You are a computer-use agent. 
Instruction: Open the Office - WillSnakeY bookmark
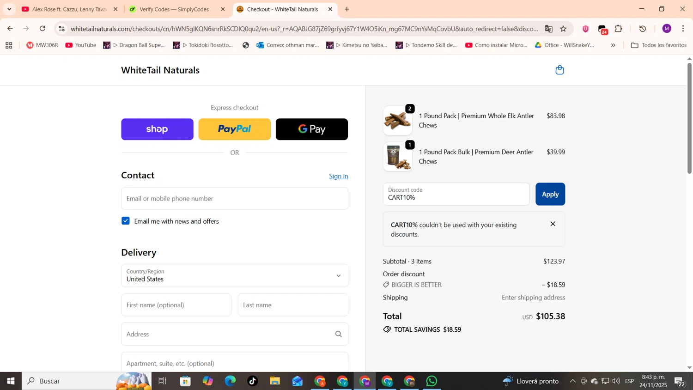pyautogui.click(x=565, y=45)
